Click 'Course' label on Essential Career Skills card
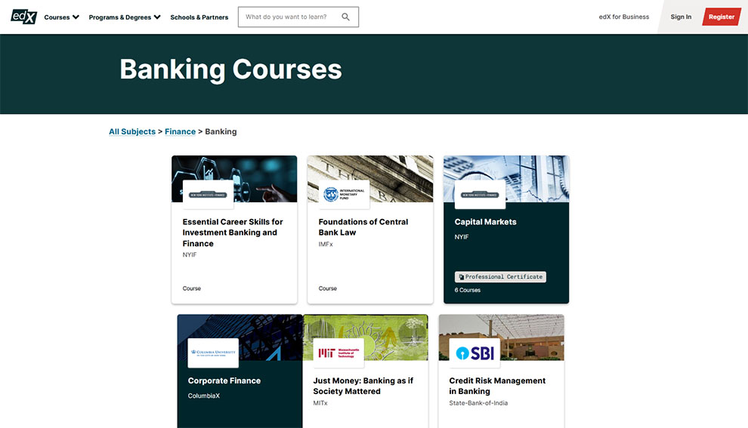This screenshot has width=748, height=428. tap(192, 288)
